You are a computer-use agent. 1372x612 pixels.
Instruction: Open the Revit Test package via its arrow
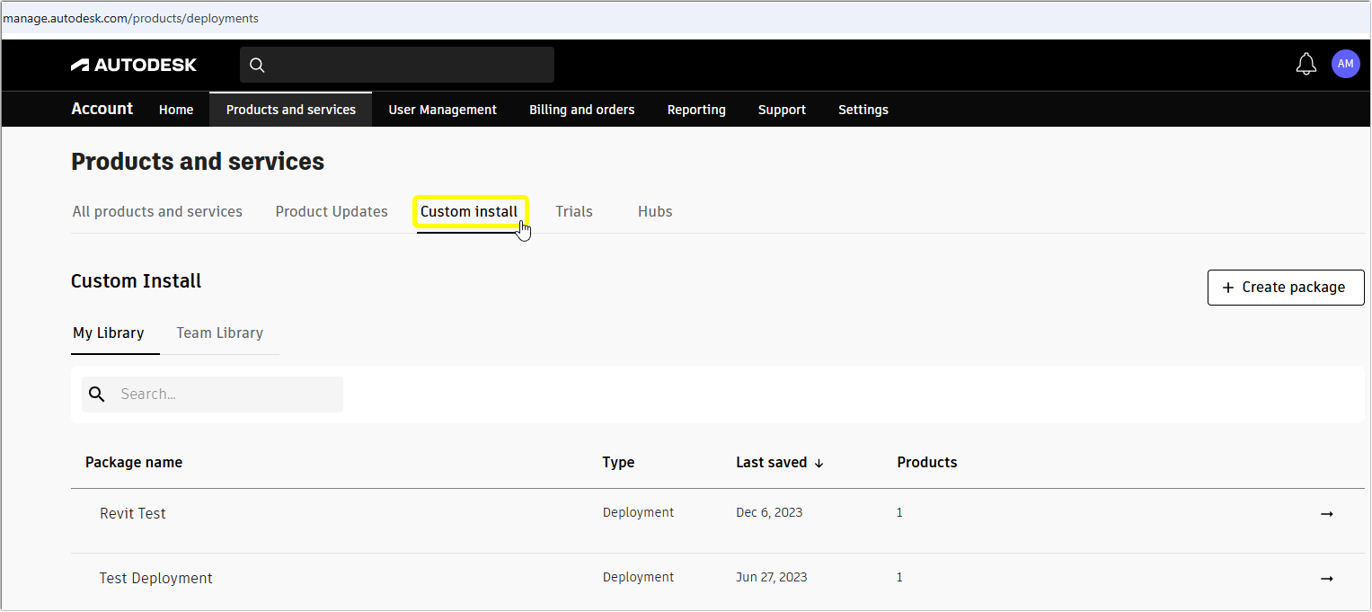coord(1327,513)
